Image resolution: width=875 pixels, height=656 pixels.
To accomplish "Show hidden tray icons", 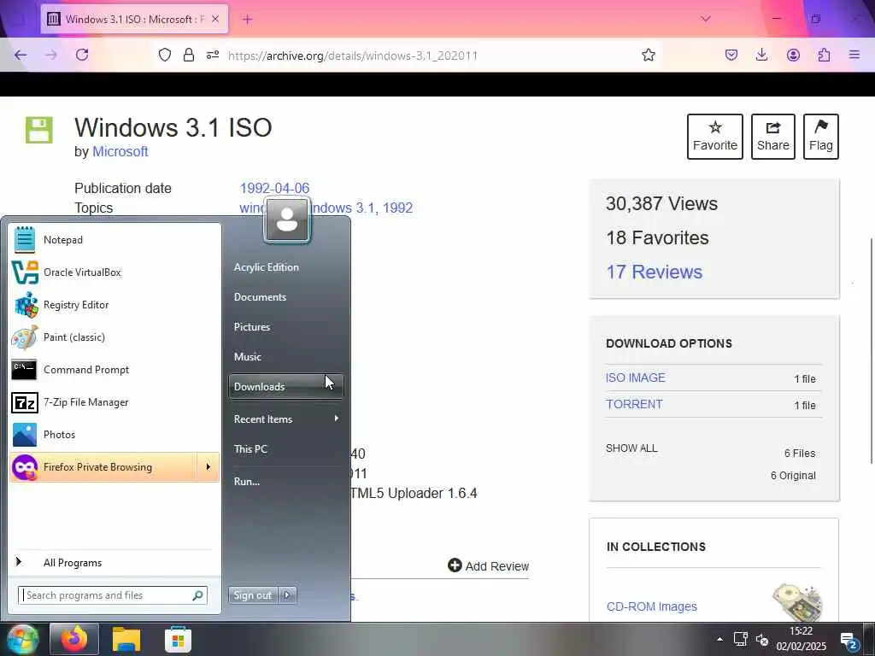I will point(719,639).
